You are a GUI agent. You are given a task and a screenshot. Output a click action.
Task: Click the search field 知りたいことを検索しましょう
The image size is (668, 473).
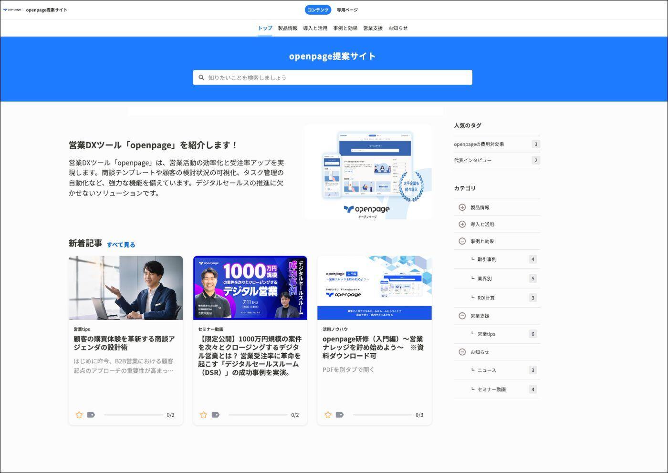(333, 77)
